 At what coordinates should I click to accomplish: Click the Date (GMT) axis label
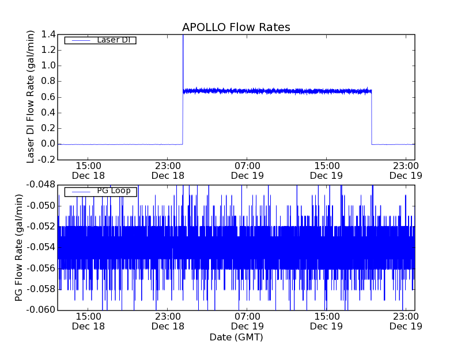pos(236,337)
